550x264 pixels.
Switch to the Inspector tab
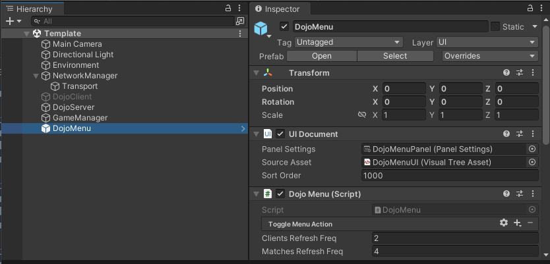[278, 9]
